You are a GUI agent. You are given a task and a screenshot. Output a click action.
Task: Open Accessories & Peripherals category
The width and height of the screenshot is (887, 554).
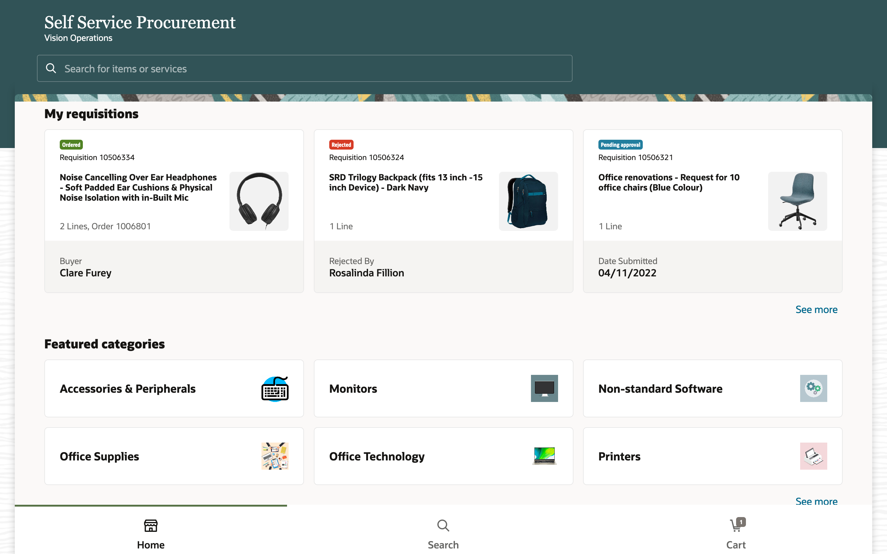coord(174,388)
